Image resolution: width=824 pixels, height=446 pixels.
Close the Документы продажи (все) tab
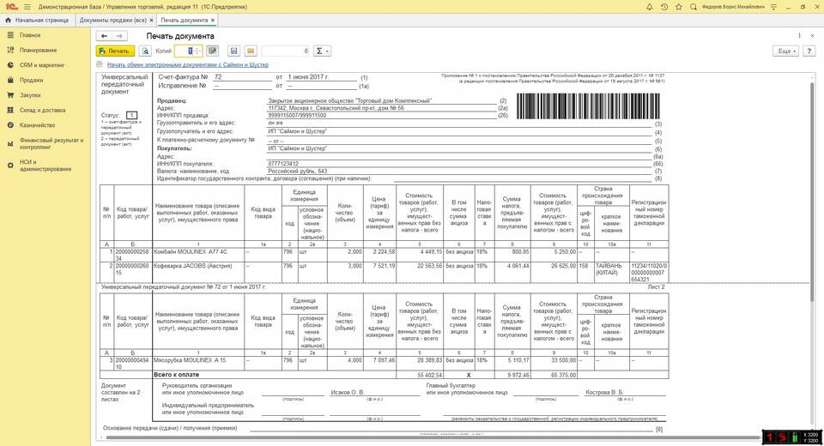pyautogui.click(x=151, y=20)
